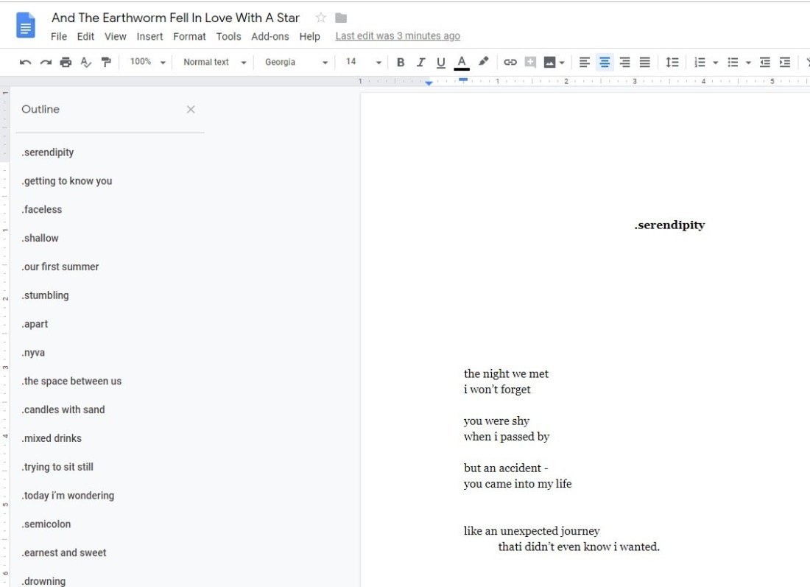Open the 'Last edit was 3 minutes ago' link
Image resolution: width=810 pixels, height=587 pixels.
pyautogui.click(x=397, y=36)
